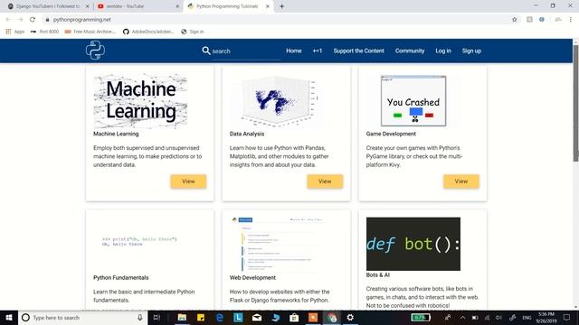
Task: Open the Apps bookmarks shortcut
Action: coord(15,32)
